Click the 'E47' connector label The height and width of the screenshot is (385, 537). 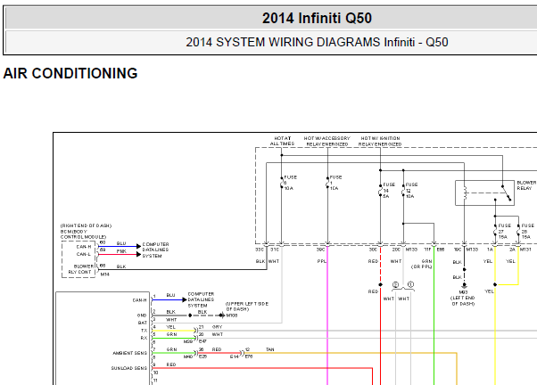[202, 341]
